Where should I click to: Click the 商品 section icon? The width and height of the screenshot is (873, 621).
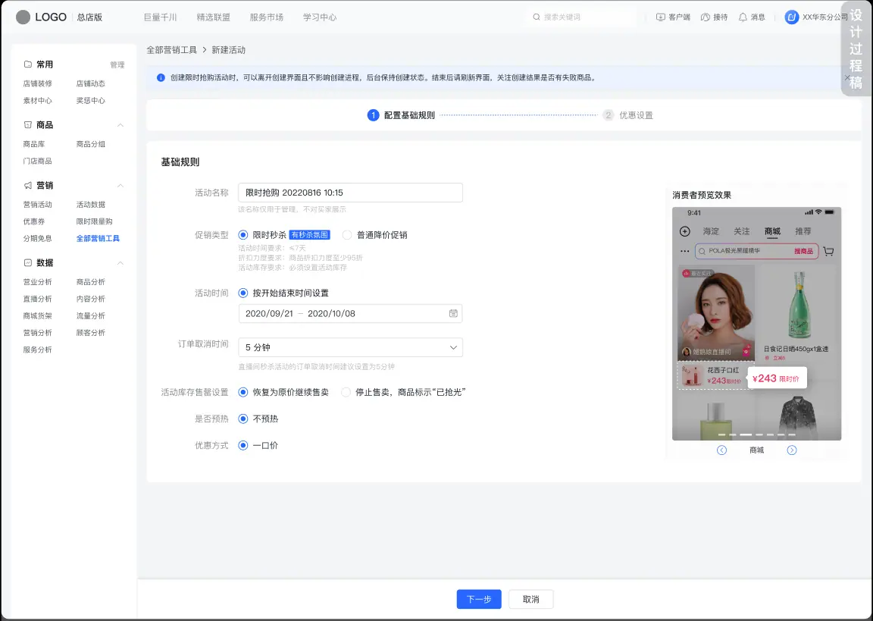click(28, 125)
